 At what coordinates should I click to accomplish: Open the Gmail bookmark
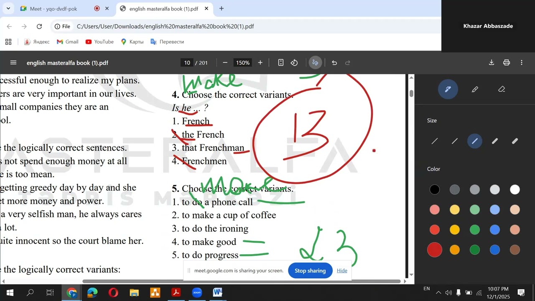pyautogui.click(x=67, y=42)
